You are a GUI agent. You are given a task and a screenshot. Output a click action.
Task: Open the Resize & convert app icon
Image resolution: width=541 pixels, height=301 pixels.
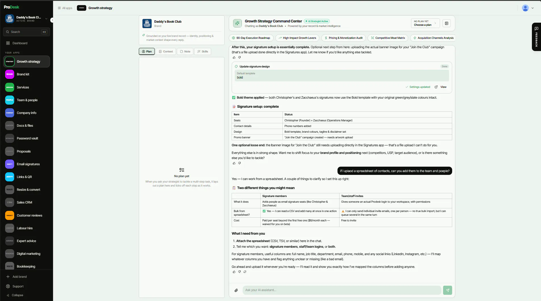[x=10, y=190]
